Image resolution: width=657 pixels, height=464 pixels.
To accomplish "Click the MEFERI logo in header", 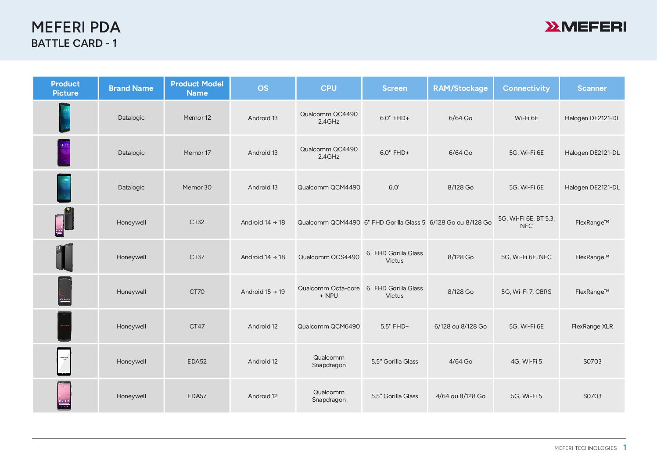I will coord(585,27).
